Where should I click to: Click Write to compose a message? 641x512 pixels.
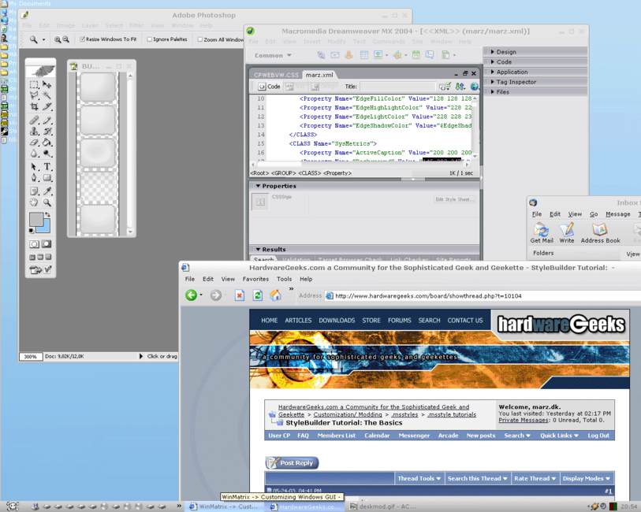[567, 233]
